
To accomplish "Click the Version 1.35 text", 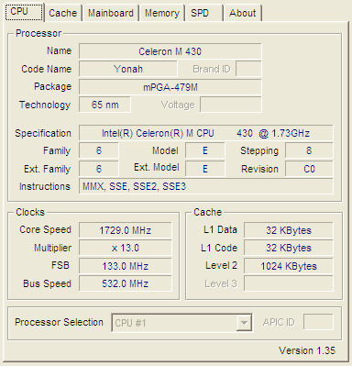I will tap(307, 350).
